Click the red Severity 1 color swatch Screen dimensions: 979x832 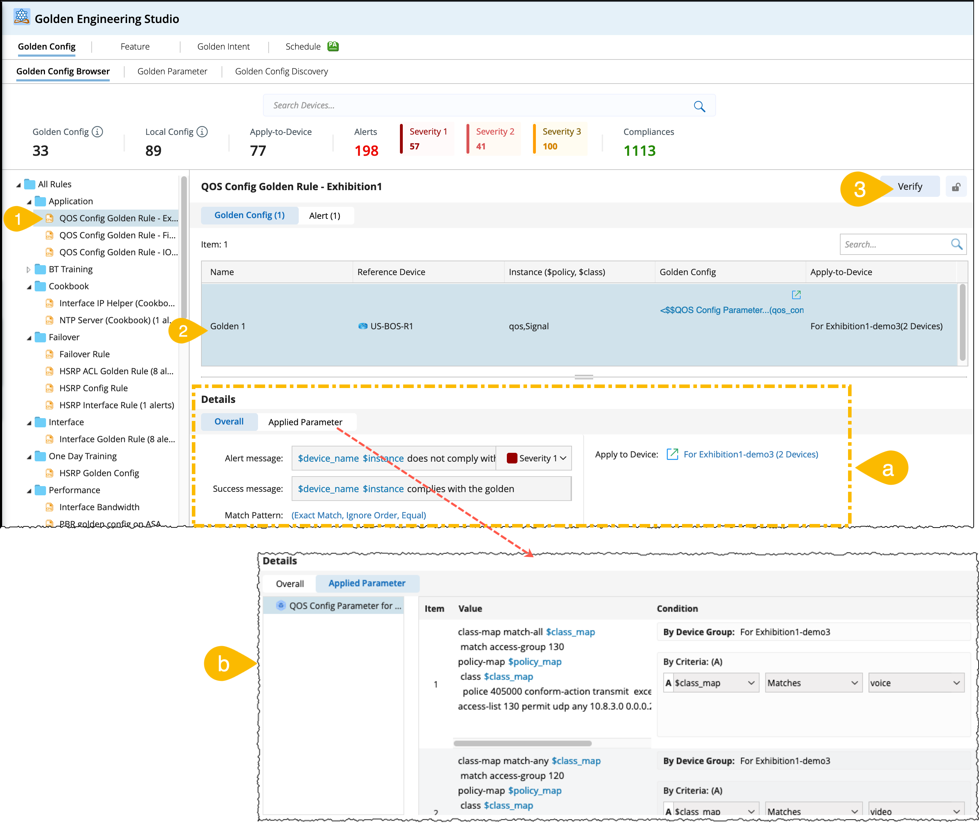click(x=512, y=458)
